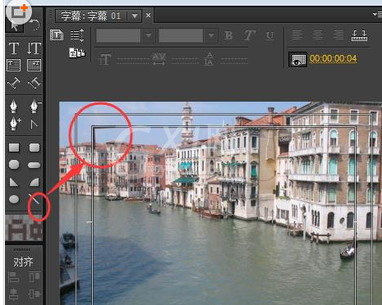Click the 对齐 align section label
This screenshot has height=305, width=382.
pos(23,262)
